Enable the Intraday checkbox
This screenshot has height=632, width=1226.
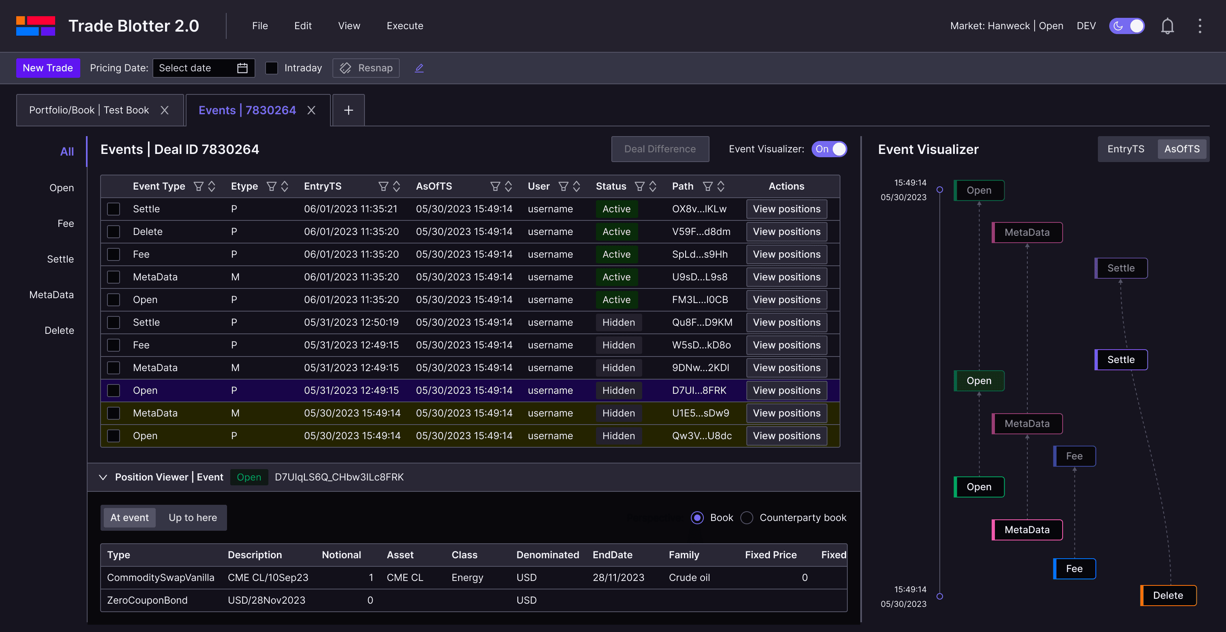[271, 68]
